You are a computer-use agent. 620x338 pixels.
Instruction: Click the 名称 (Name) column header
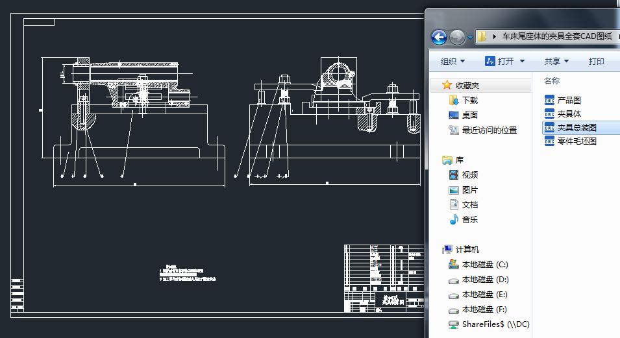click(x=552, y=80)
